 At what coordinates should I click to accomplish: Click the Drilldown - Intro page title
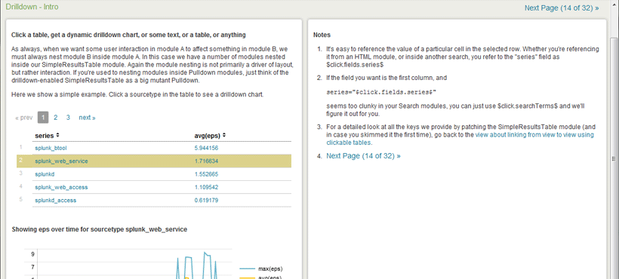[32, 7]
